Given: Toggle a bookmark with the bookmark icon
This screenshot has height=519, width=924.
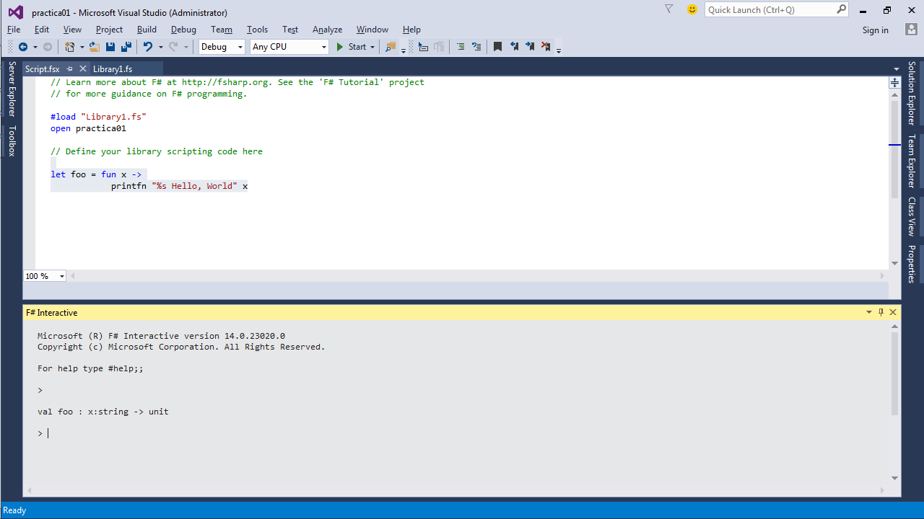Looking at the screenshot, I should 497,47.
